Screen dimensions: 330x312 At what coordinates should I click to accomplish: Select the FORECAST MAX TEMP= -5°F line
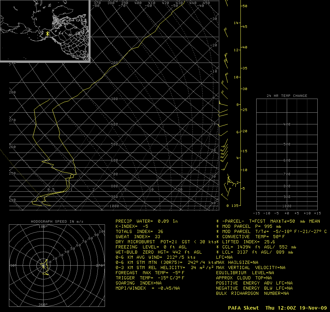coord(150,273)
